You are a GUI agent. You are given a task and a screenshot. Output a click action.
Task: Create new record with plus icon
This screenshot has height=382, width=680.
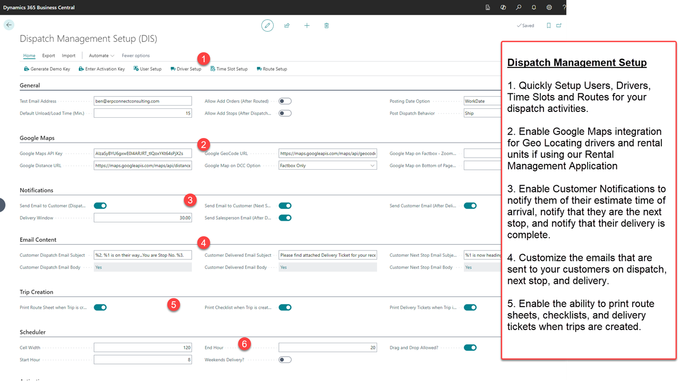pos(307,25)
